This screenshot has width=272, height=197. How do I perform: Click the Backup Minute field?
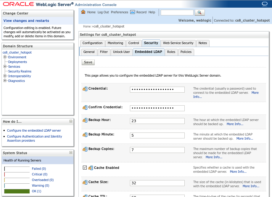157,135
